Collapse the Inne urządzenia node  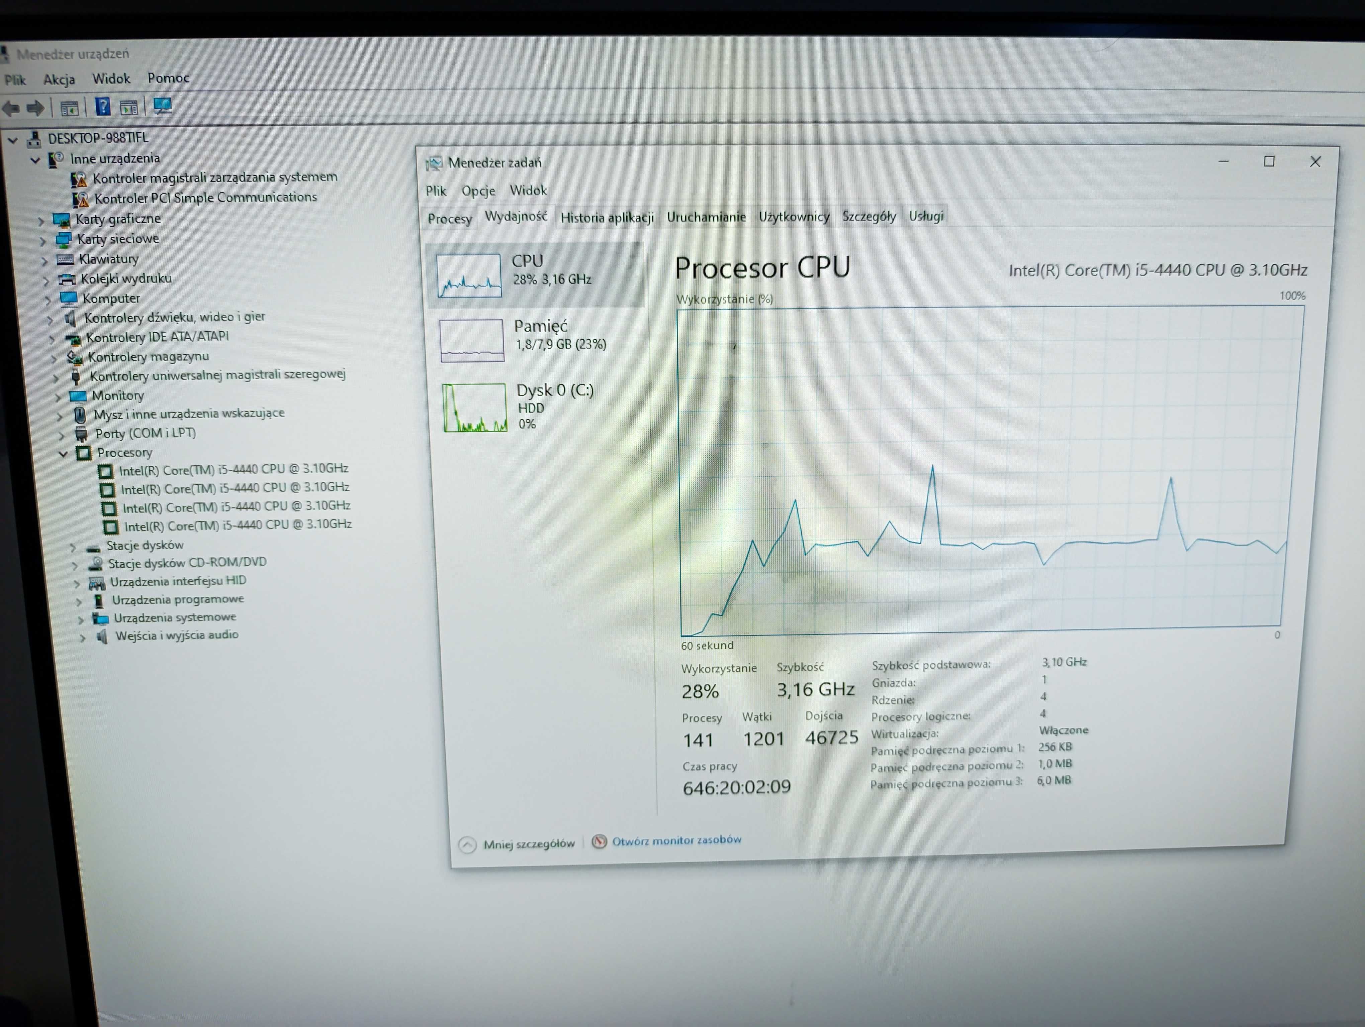(x=35, y=161)
